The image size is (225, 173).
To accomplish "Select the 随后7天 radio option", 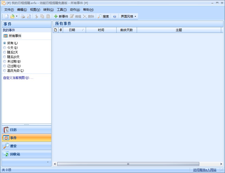I will 5,52.
